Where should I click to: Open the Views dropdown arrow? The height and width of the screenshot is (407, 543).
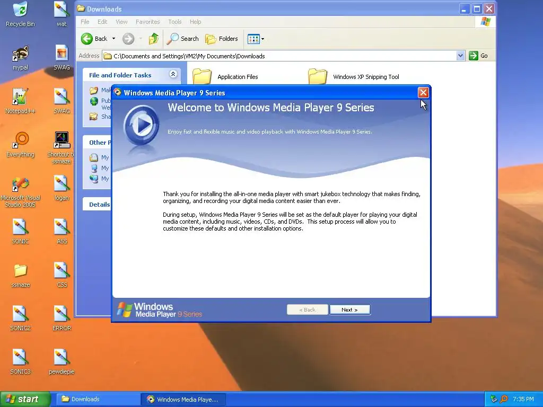(263, 39)
